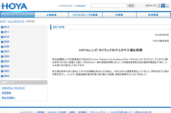Click arrow icon beside 2011
The image size is (171, 113).
[2, 32]
